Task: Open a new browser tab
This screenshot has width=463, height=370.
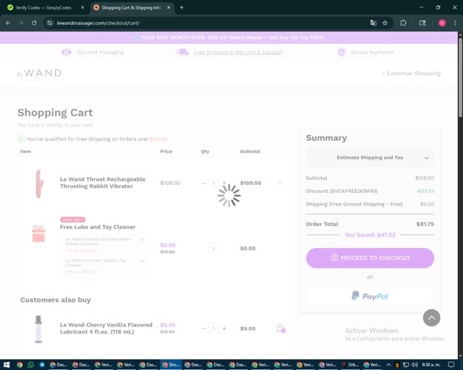Action: (x=182, y=8)
